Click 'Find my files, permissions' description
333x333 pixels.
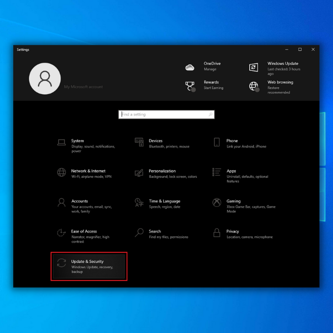168,237
